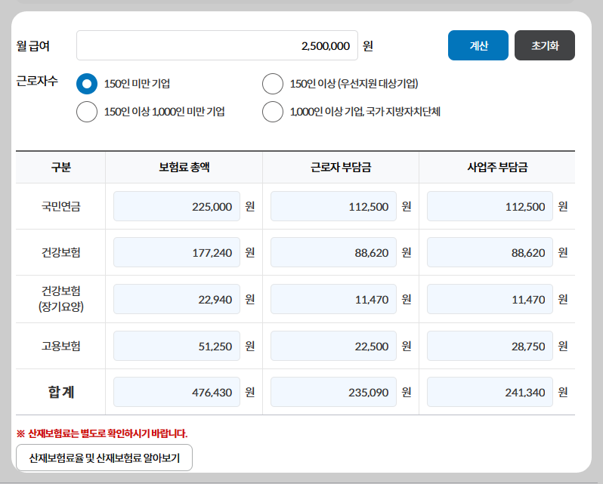This screenshot has height=484, width=603.
Task: Click 고용보험 근로자 부담금 field 22,500
Action: tap(333, 346)
